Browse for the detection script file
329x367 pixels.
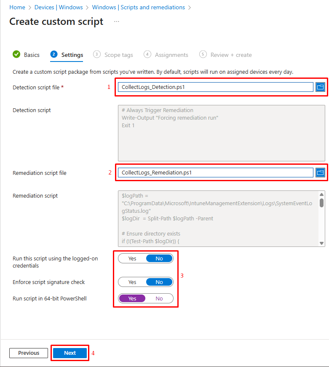(320, 87)
